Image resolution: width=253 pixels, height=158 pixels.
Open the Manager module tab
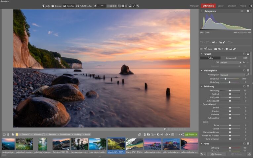(194, 6)
